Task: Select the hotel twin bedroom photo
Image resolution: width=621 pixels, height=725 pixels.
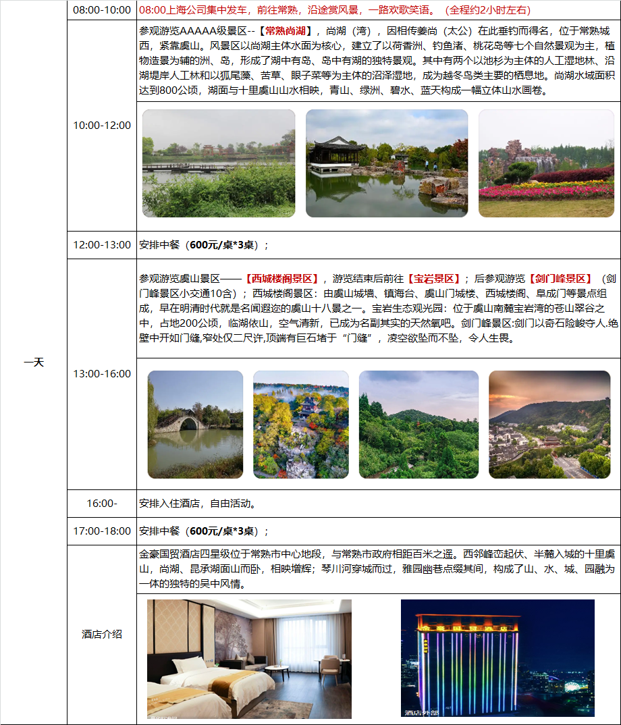Action: pyautogui.click(x=249, y=659)
